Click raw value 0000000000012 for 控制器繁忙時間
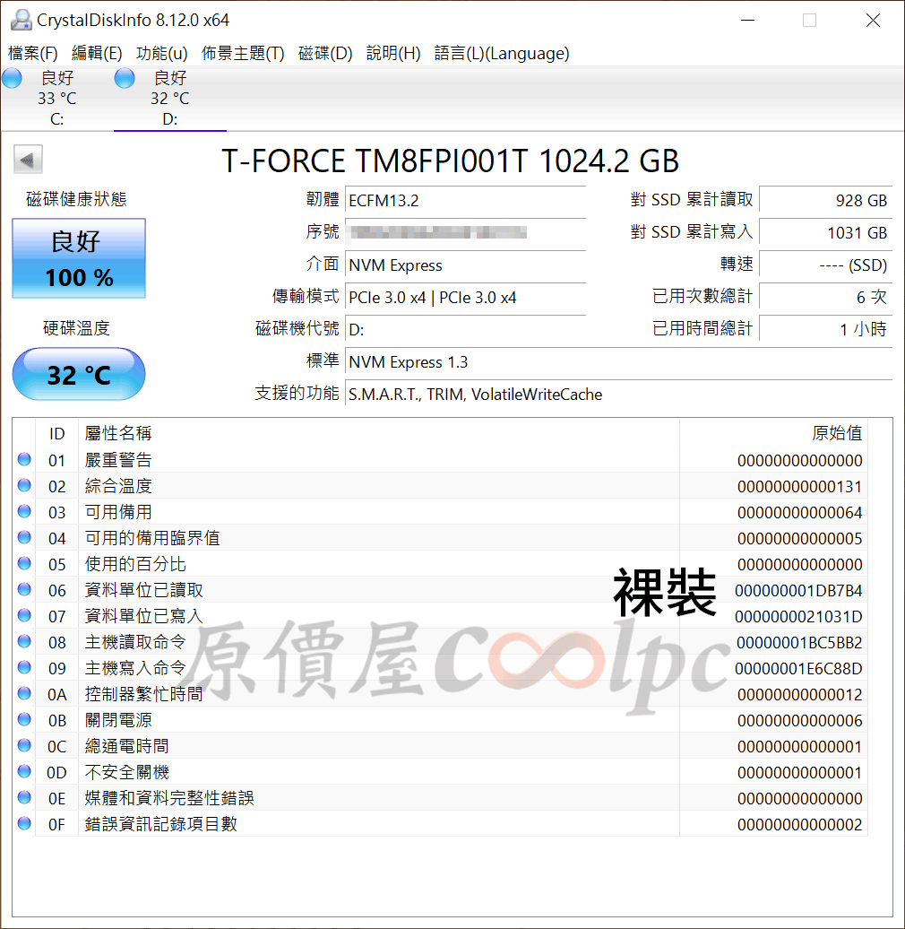The width and height of the screenshot is (905, 929). pyautogui.click(x=799, y=694)
